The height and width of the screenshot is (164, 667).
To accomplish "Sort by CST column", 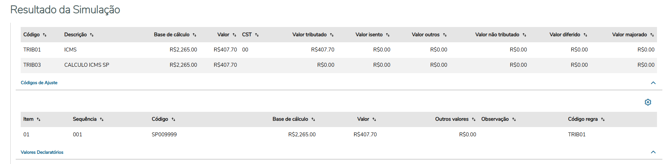I will 257,35.
